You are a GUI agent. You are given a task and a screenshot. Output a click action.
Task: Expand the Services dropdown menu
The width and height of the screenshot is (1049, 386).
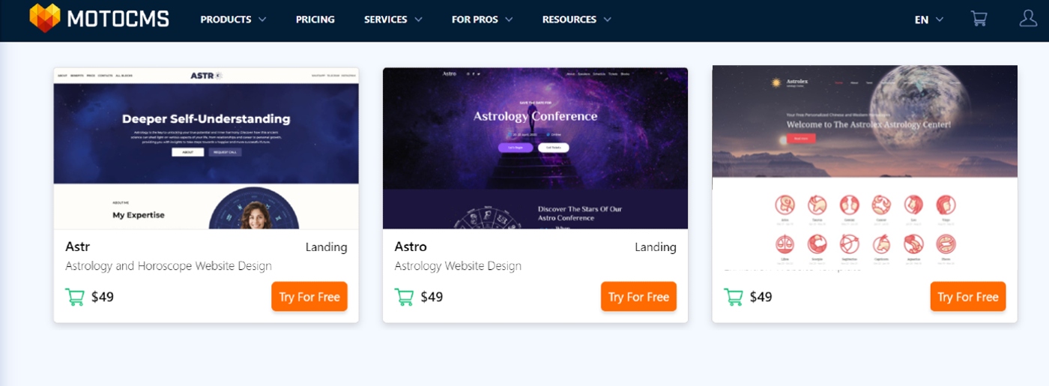[x=393, y=19]
